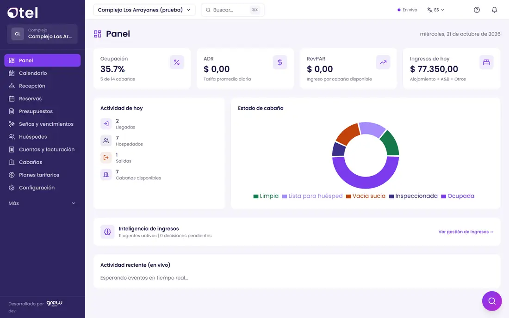Click the Lista para huésped legend label
This screenshot has height=318, width=509.
click(315, 196)
